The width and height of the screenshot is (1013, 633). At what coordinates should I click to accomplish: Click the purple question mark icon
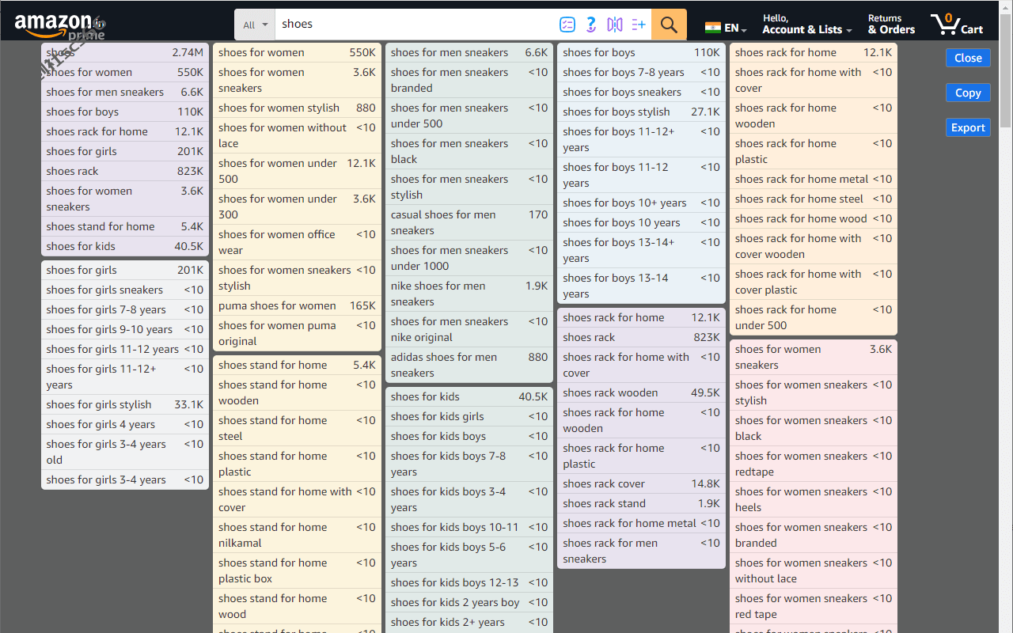tap(591, 25)
